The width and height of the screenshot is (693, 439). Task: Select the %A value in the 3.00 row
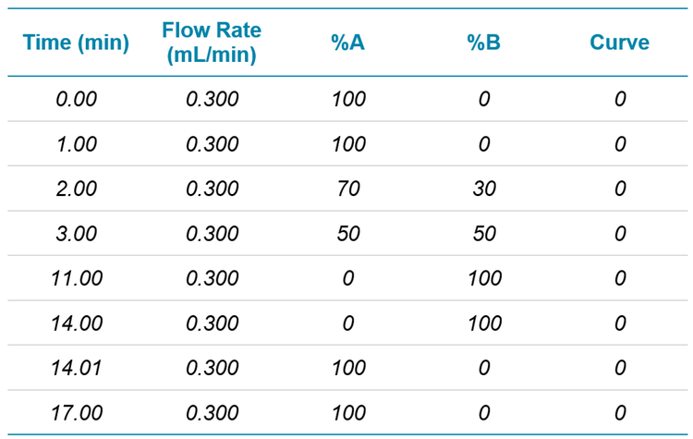coord(348,234)
